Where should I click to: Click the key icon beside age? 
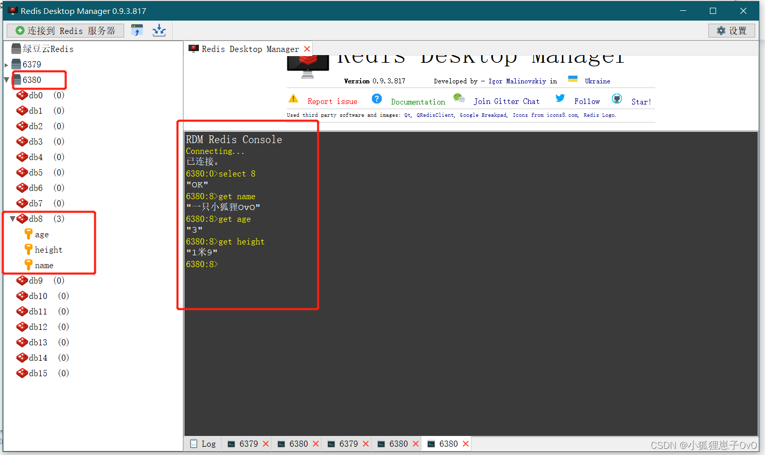click(x=29, y=234)
